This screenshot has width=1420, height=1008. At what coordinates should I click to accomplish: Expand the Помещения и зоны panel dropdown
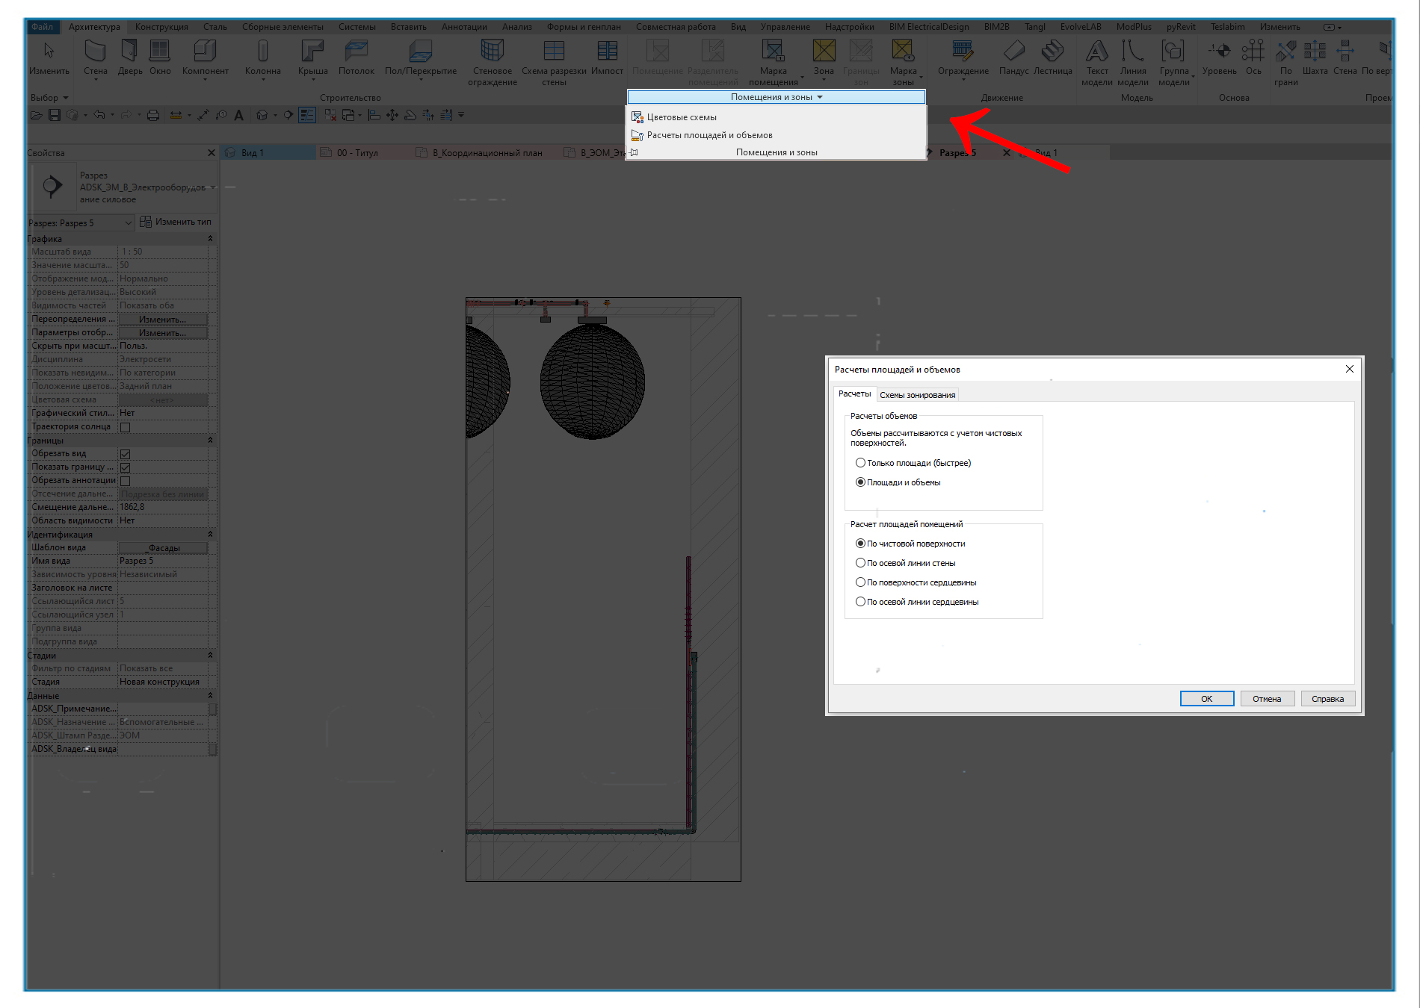[776, 97]
